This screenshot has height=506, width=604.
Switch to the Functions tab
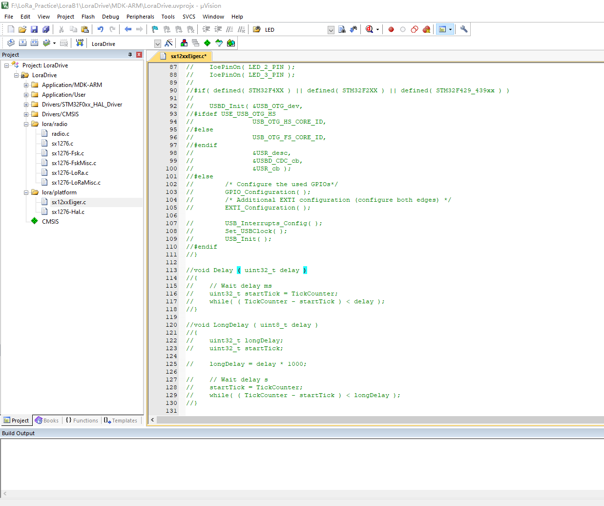(82, 421)
